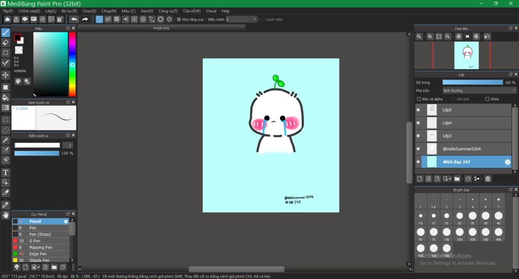
Task: Hide the @HelloSummer0304 layer
Action: [x=418, y=149]
